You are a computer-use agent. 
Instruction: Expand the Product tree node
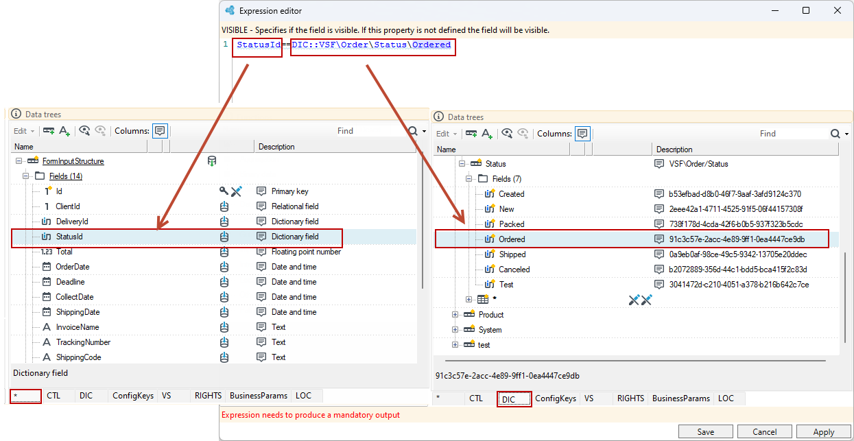tap(455, 315)
